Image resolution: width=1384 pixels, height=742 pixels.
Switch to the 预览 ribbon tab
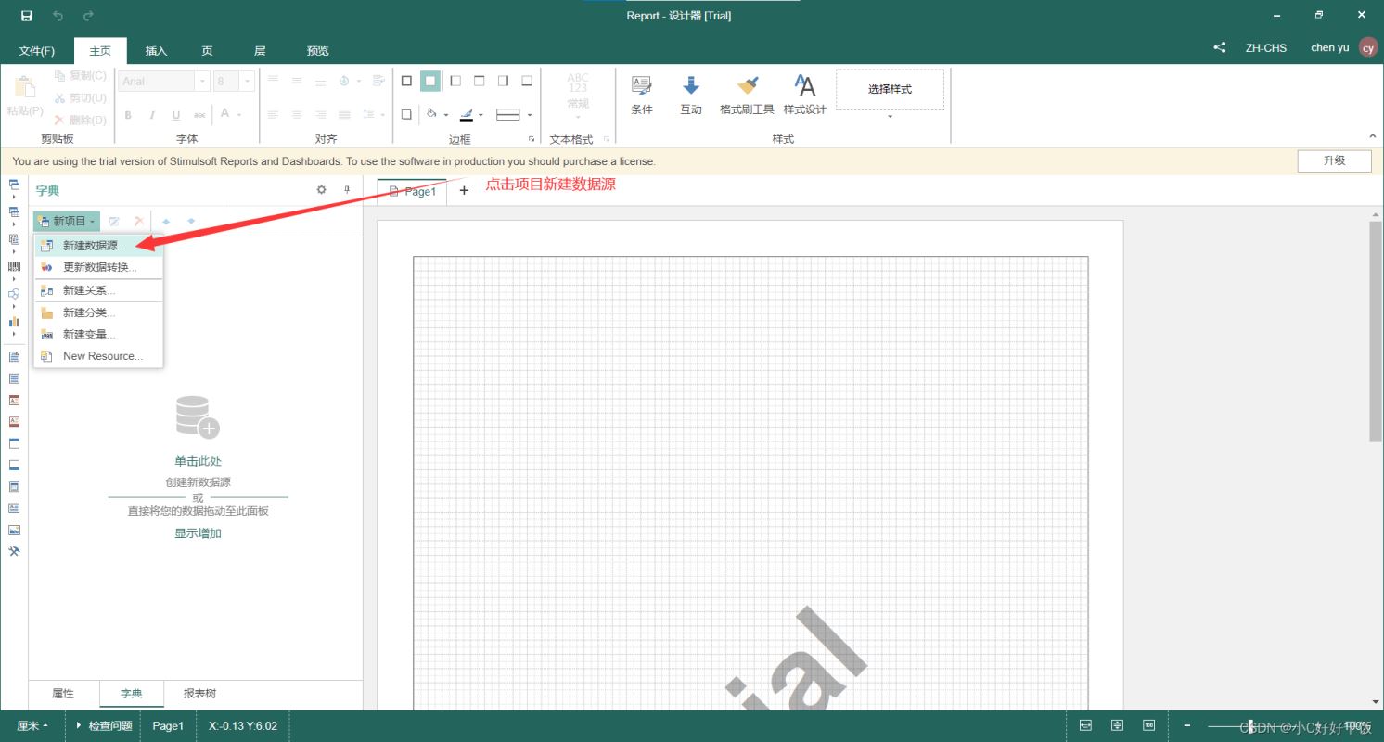tap(318, 51)
